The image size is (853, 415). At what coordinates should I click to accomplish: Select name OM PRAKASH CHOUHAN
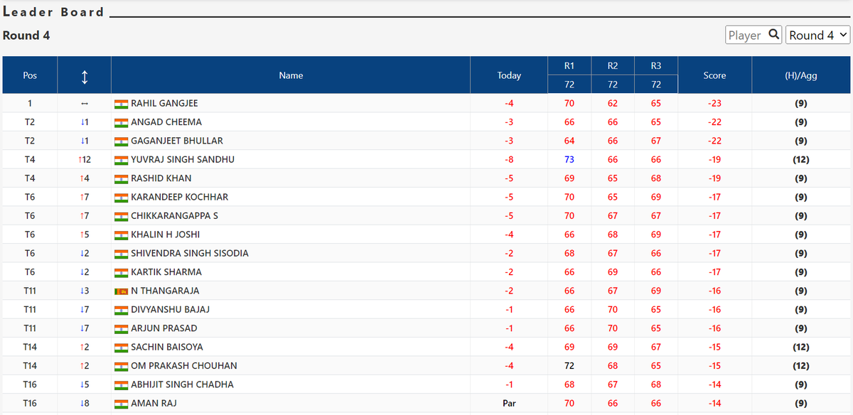click(184, 366)
